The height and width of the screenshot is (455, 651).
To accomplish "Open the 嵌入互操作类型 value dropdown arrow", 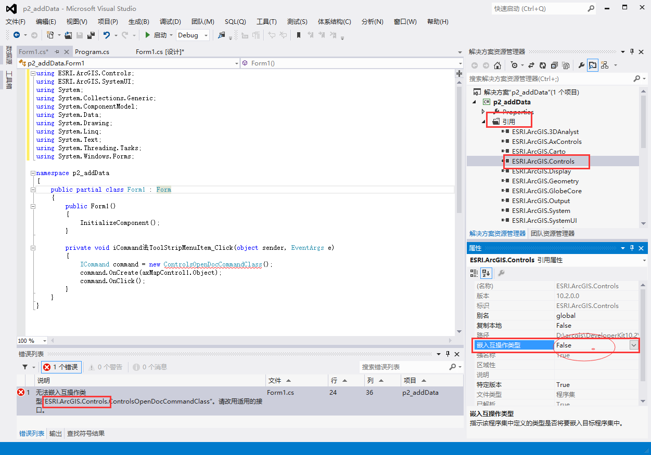I will click(634, 345).
